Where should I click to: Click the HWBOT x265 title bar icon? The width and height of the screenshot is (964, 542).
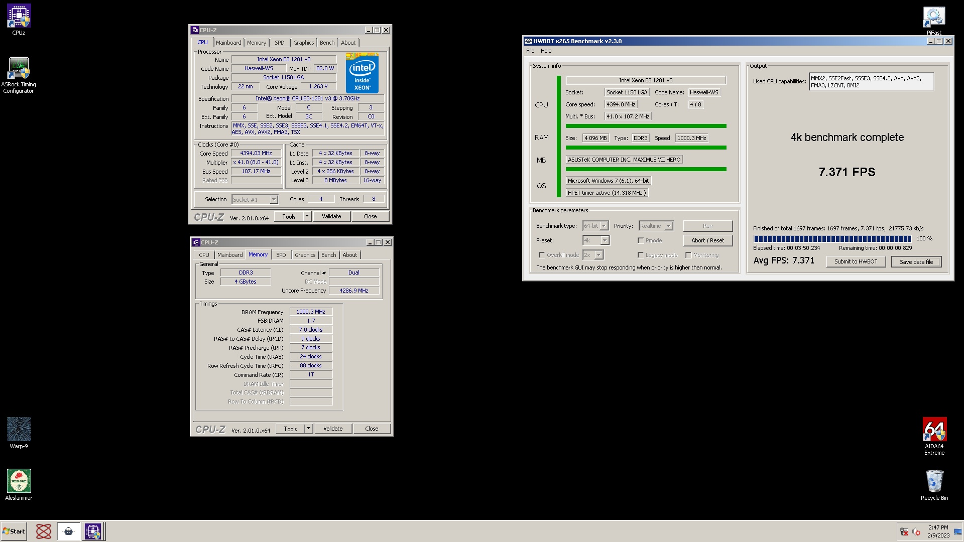[528, 41]
